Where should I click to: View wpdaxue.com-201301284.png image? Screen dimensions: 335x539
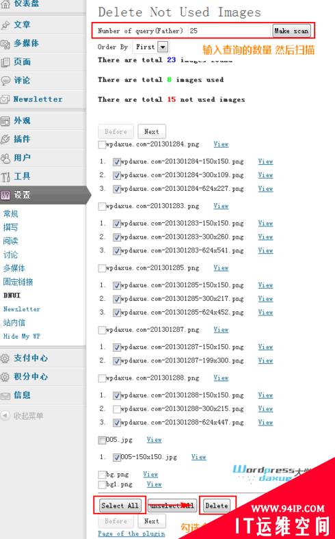(x=221, y=144)
